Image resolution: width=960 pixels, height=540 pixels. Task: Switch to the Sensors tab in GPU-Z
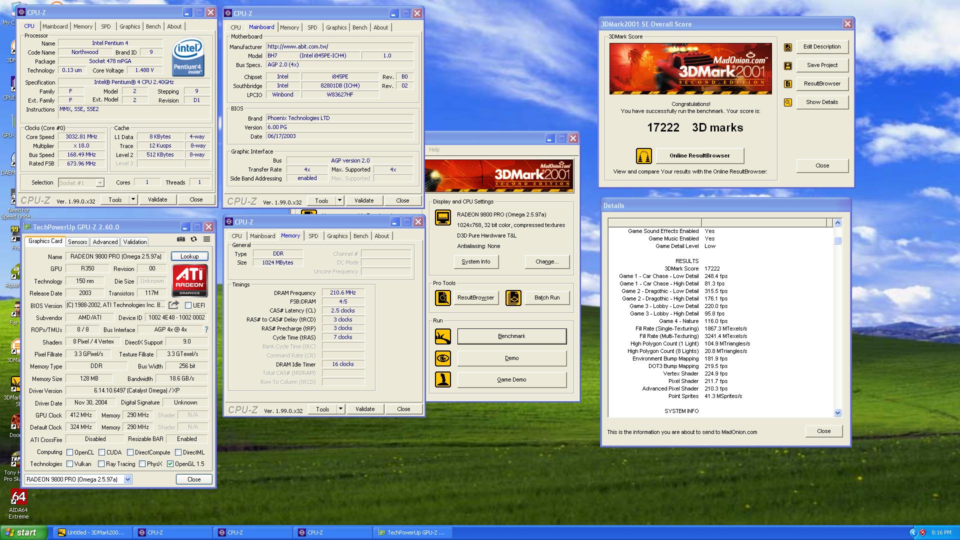tap(77, 242)
